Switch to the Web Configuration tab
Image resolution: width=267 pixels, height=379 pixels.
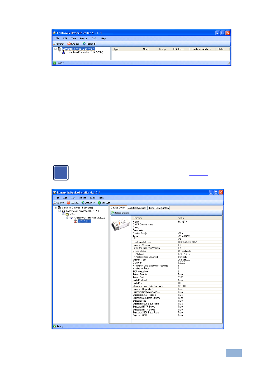[x=137, y=208]
